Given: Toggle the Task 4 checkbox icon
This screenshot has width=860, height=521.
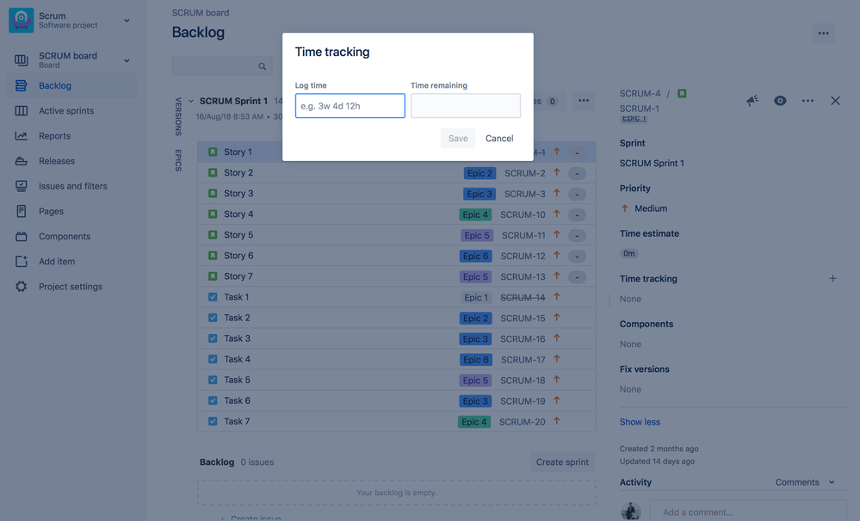Looking at the screenshot, I should pos(213,359).
